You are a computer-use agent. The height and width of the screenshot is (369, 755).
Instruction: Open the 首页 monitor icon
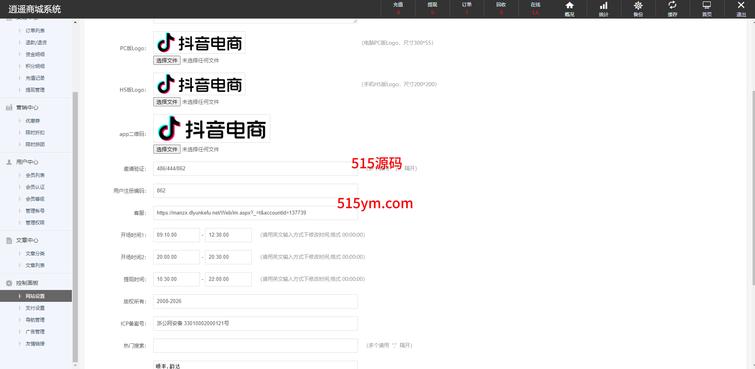pos(707,6)
